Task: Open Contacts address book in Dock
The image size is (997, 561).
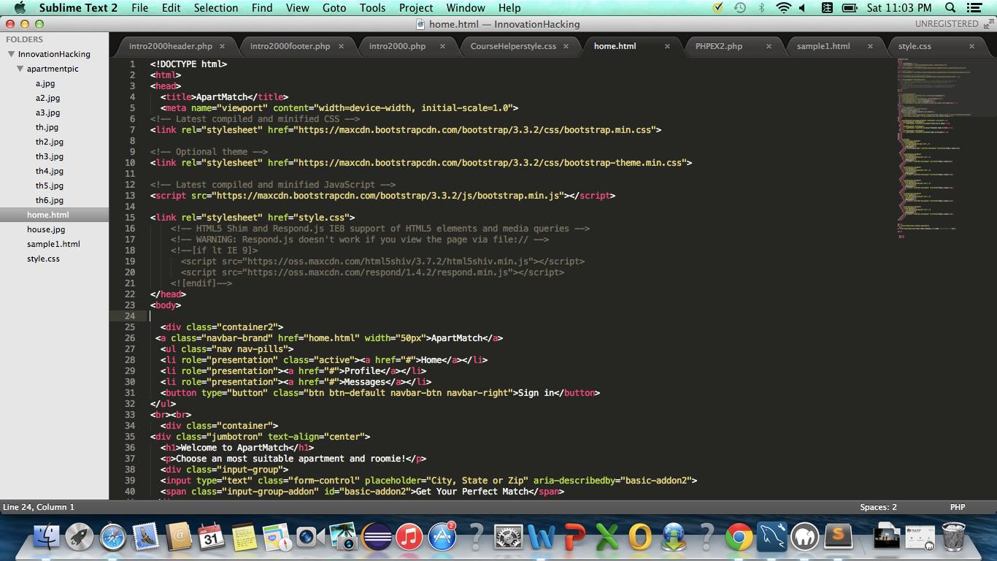Action: pos(179,538)
